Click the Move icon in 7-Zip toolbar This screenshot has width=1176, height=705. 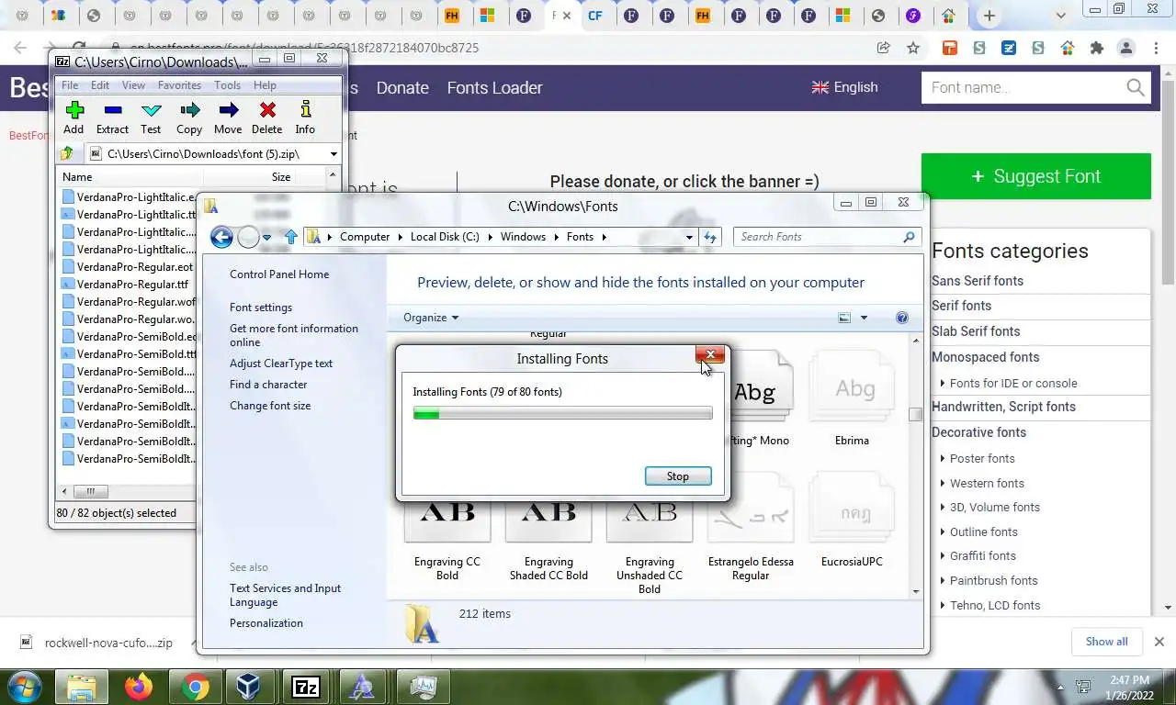tap(228, 111)
